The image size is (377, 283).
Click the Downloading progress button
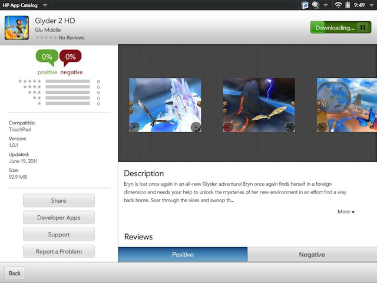tap(340, 28)
